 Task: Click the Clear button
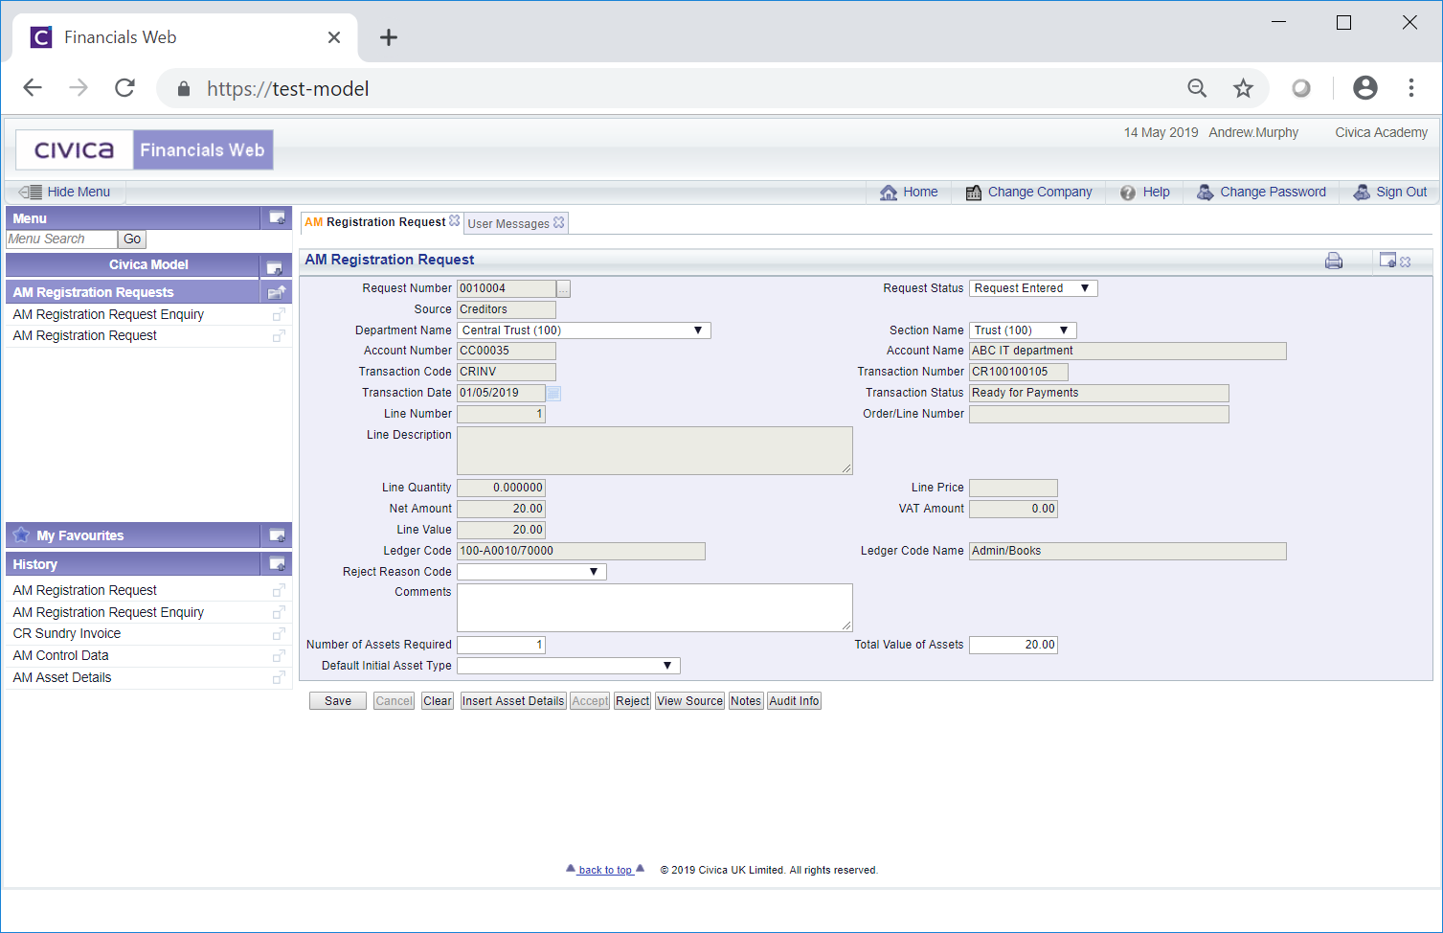tap(438, 701)
